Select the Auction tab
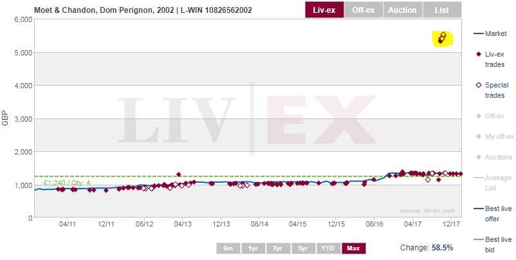The height and width of the screenshot is (260, 516). (x=403, y=10)
